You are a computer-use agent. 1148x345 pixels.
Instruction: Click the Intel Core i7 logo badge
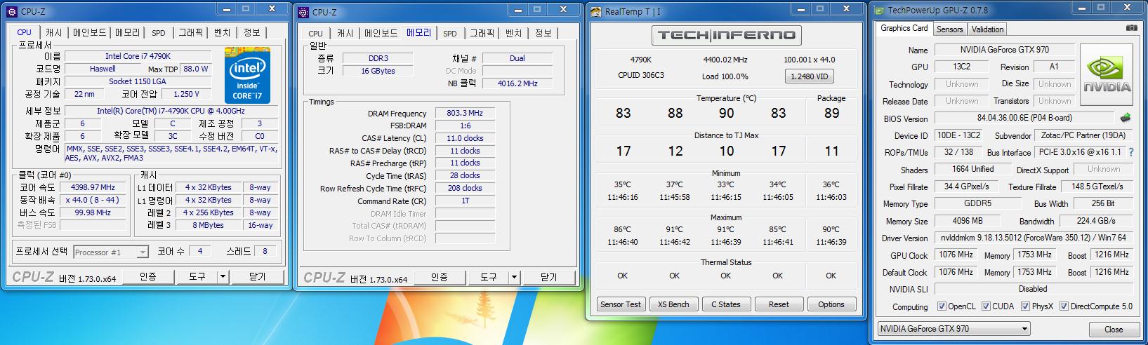(x=247, y=75)
